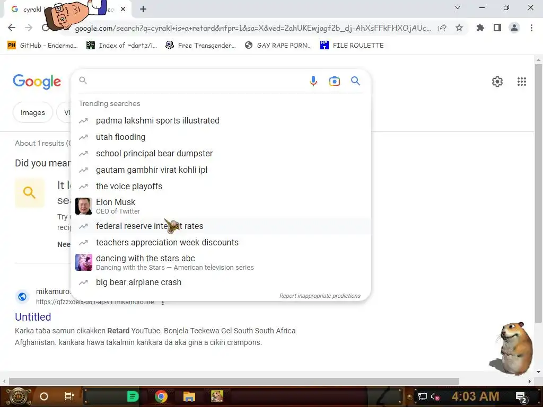This screenshot has height=407, width=543.
Task: Open the Start button on the taskbar
Action: 19,396
